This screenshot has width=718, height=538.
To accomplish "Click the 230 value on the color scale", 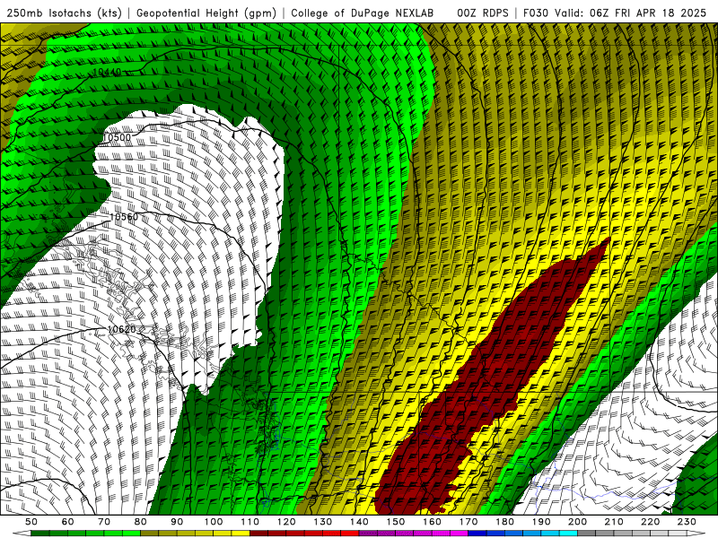I will 687,522.
